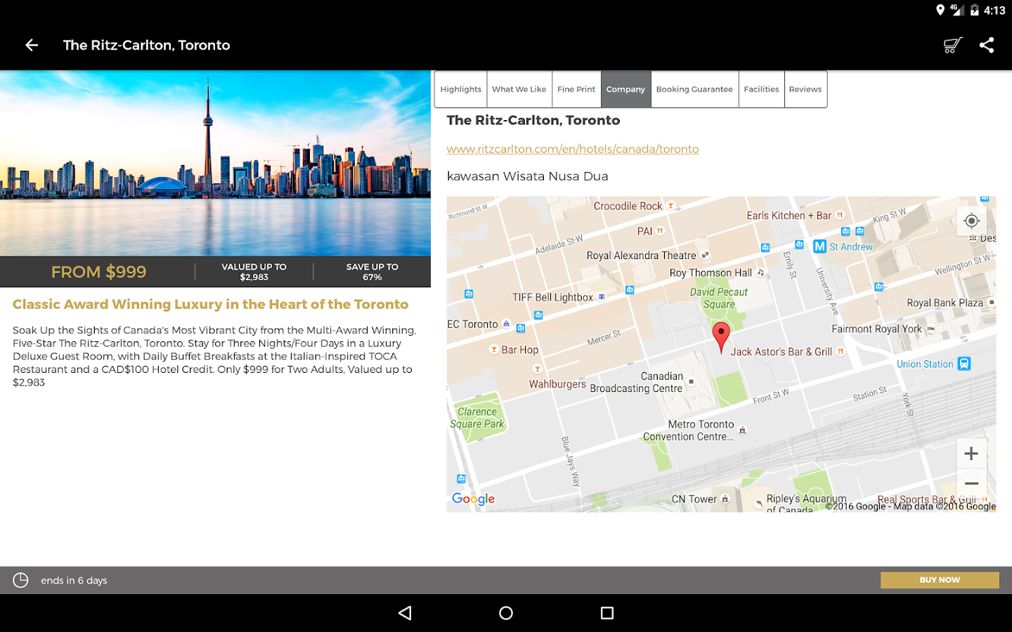This screenshot has width=1012, height=632.
Task: Select the St Andrew metro station icon
Action: (x=819, y=246)
